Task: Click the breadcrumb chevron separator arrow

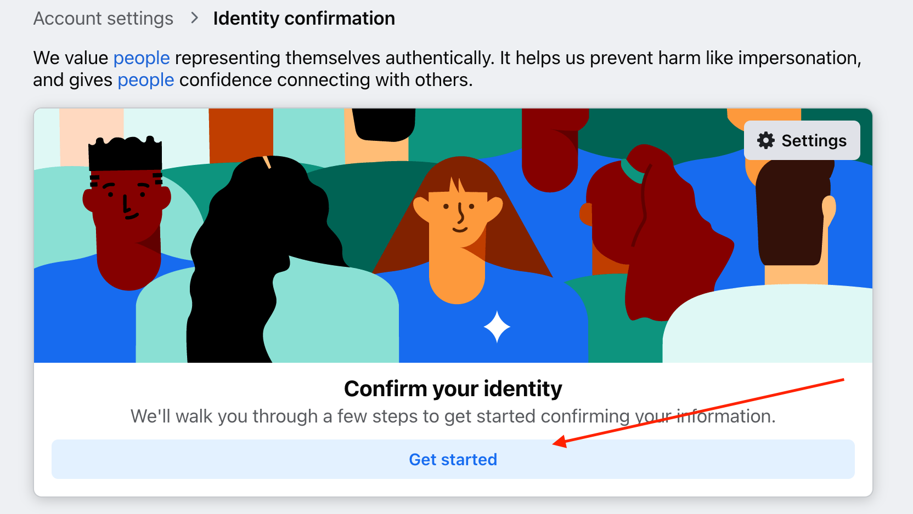Action: tap(194, 18)
